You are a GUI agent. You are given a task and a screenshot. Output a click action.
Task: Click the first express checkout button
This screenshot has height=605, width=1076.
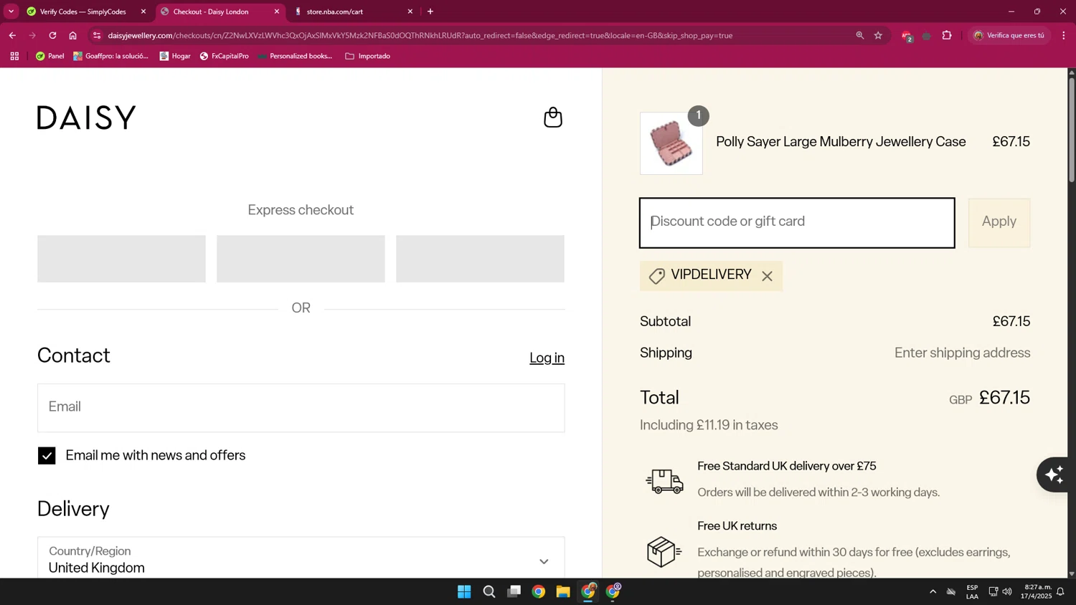121,259
